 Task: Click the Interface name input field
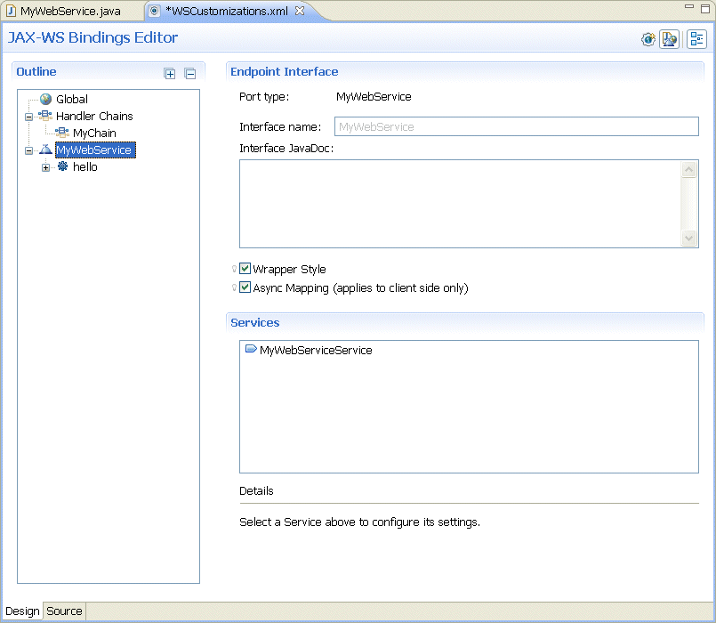click(x=517, y=126)
